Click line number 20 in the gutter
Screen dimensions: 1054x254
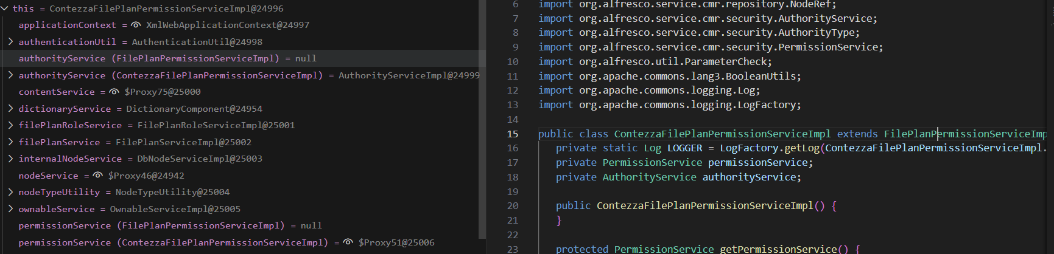[x=513, y=206]
